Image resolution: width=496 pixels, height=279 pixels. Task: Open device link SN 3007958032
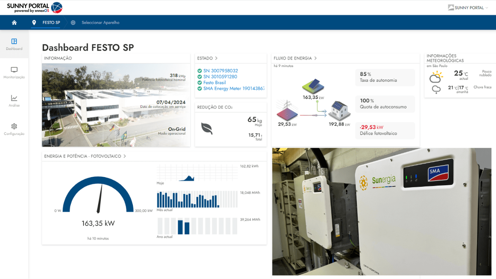[220, 71]
